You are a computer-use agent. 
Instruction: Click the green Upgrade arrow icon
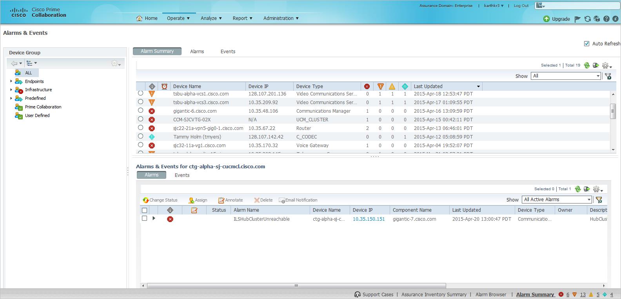pyautogui.click(x=547, y=19)
